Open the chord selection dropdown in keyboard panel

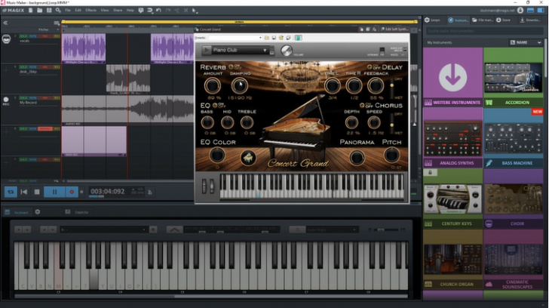[x=103, y=229]
